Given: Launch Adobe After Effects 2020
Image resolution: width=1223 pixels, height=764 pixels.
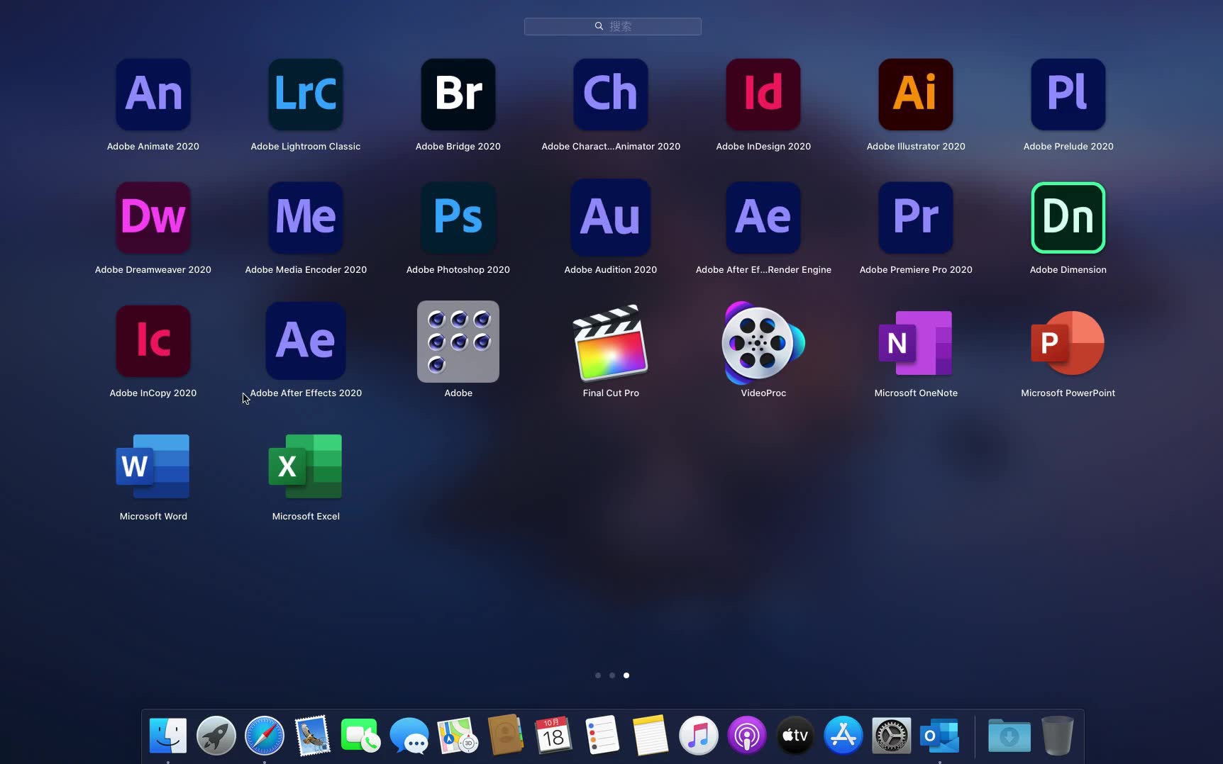Looking at the screenshot, I should [x=306, y=341].
